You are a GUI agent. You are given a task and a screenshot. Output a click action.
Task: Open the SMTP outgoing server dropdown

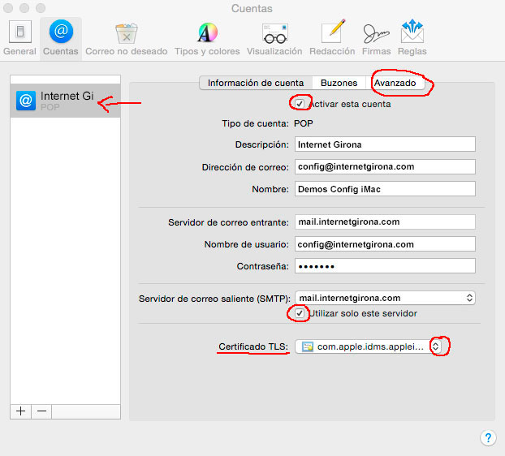pyautogui.click(x=385, y=298)
